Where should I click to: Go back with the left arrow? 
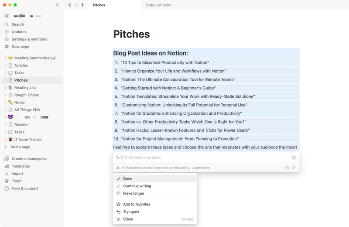coord(70,5)
